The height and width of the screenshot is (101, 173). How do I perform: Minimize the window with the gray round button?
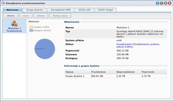click(x=161, y=3)
